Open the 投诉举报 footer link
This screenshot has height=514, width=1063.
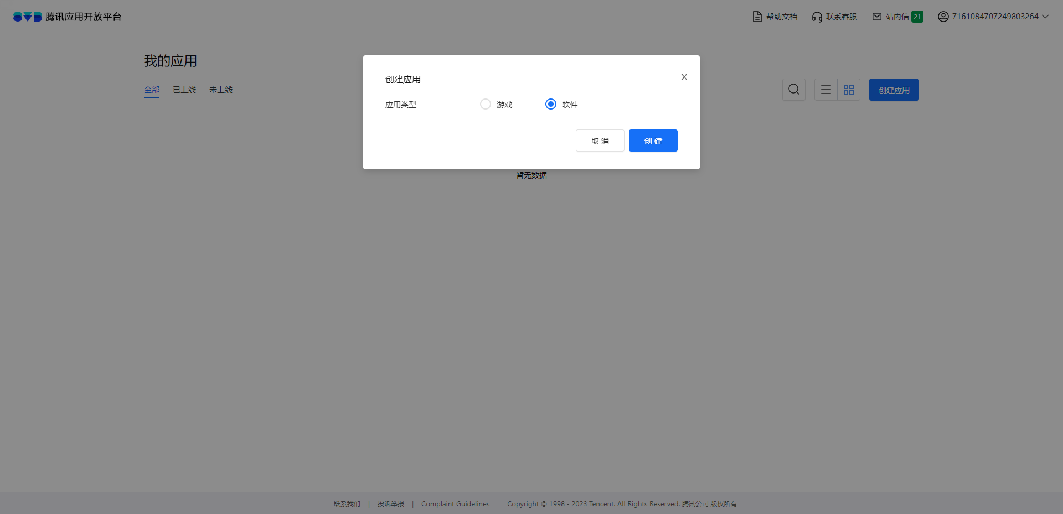(391, 504)
